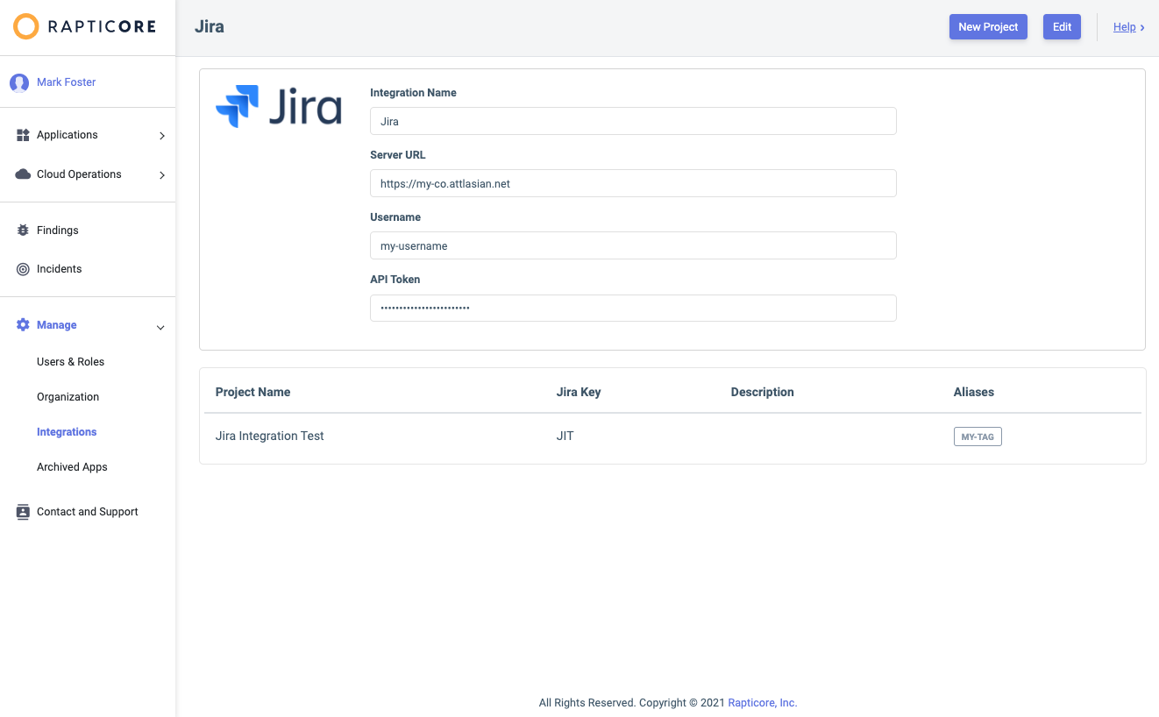Click the Contact and Support icon

tap(23, 512)
